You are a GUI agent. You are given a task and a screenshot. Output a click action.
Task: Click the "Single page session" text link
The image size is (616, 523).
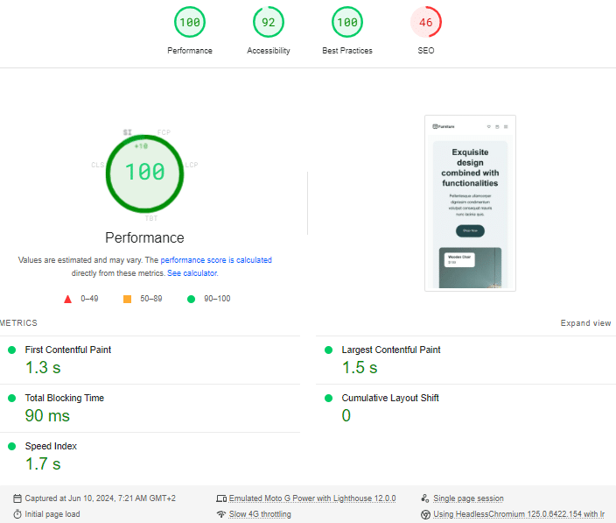click(468, 498)
